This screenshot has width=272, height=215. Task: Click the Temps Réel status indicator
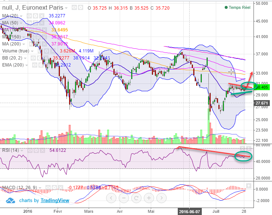238,7
